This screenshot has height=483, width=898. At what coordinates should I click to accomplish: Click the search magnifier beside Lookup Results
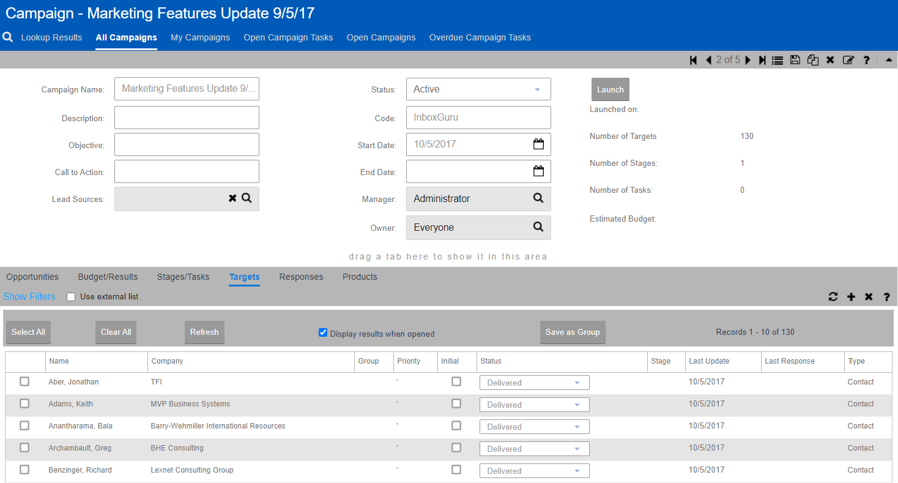(x=8, y=37)
